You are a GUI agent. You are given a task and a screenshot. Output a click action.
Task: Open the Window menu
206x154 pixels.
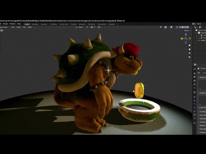pyautogui.click(x=13, y=24)
